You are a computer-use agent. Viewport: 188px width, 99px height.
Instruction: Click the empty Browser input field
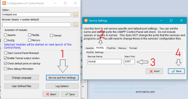point(37,25)
